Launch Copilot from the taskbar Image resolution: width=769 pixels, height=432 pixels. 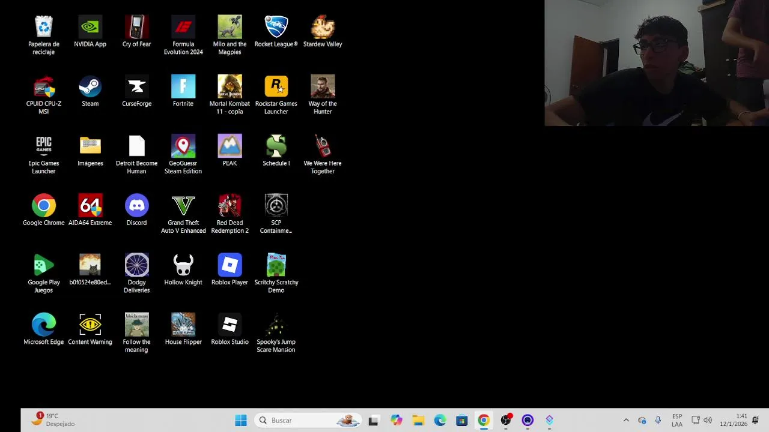(x=396, y=421)
